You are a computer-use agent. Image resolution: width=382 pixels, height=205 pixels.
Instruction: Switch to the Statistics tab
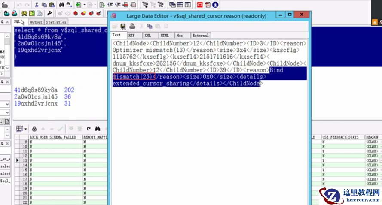(x=56, y=22)
